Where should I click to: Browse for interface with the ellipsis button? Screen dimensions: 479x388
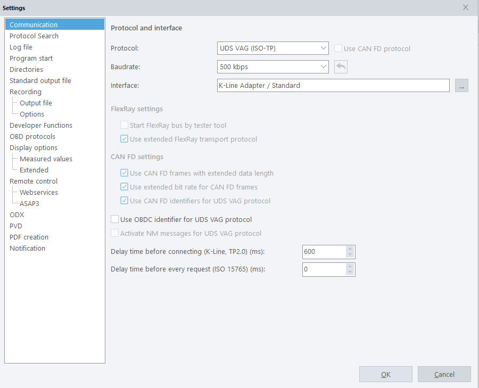461,86
